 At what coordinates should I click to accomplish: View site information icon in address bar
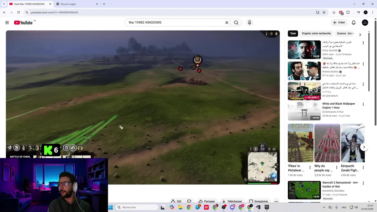[27, 12]
